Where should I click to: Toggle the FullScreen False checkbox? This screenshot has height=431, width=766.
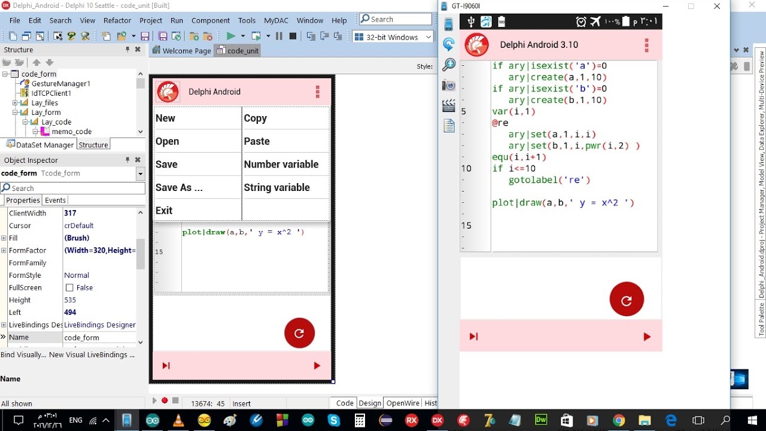click(69, 287)
